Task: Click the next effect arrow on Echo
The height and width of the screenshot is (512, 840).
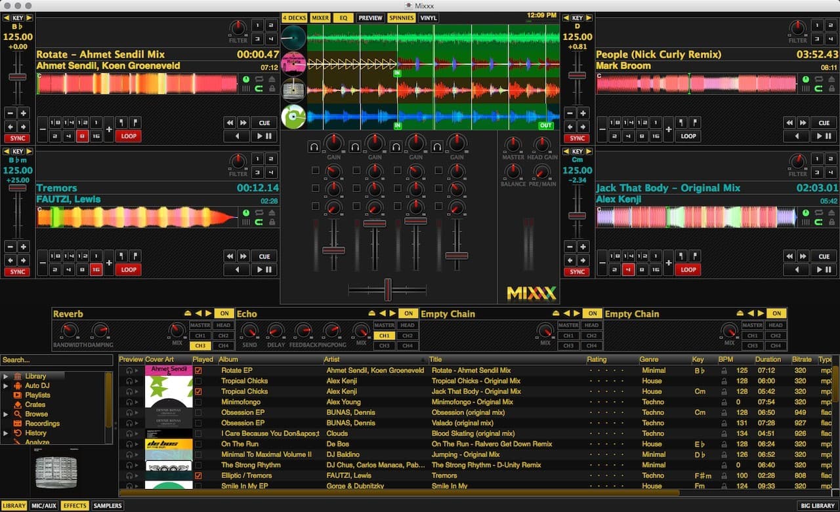Action: tap(394, 313)
